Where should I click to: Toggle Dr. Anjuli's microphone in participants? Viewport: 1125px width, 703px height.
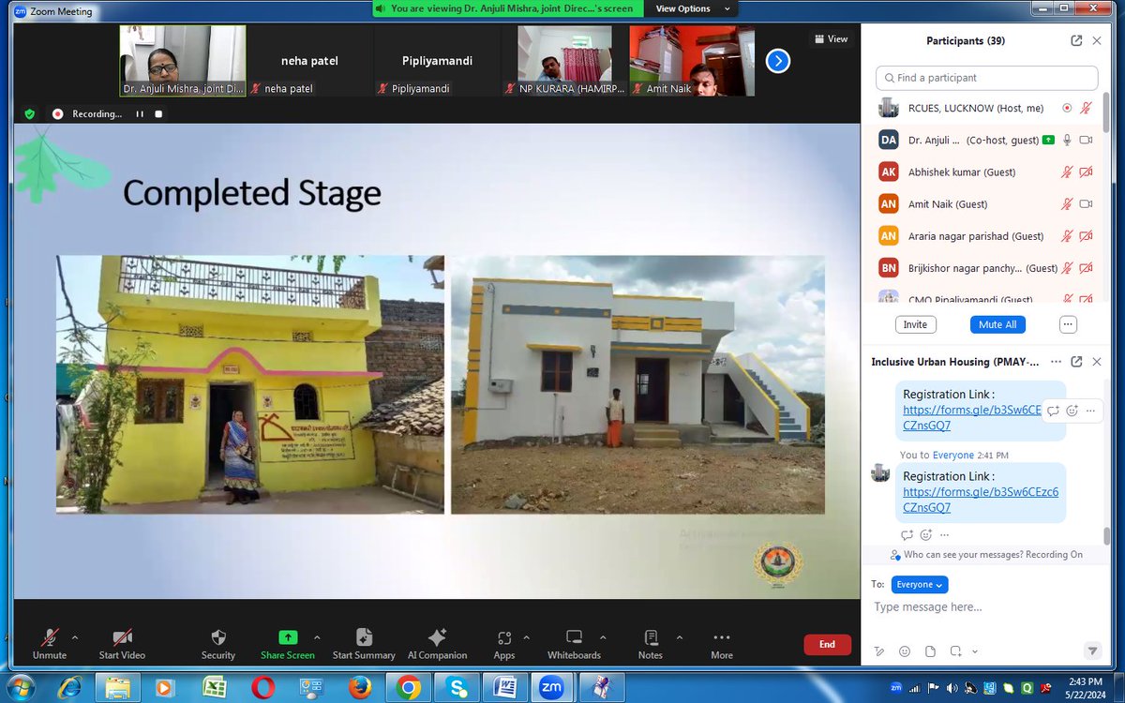coord(1067,140)
